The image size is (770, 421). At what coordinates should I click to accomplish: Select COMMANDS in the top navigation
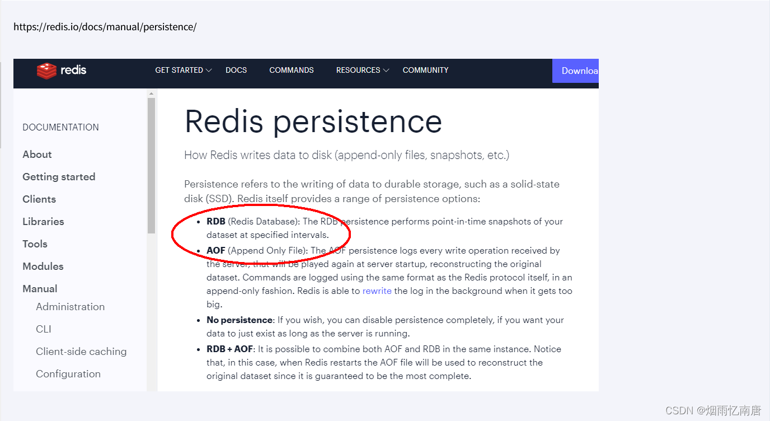pyautogui.click(x=292, y=70)
